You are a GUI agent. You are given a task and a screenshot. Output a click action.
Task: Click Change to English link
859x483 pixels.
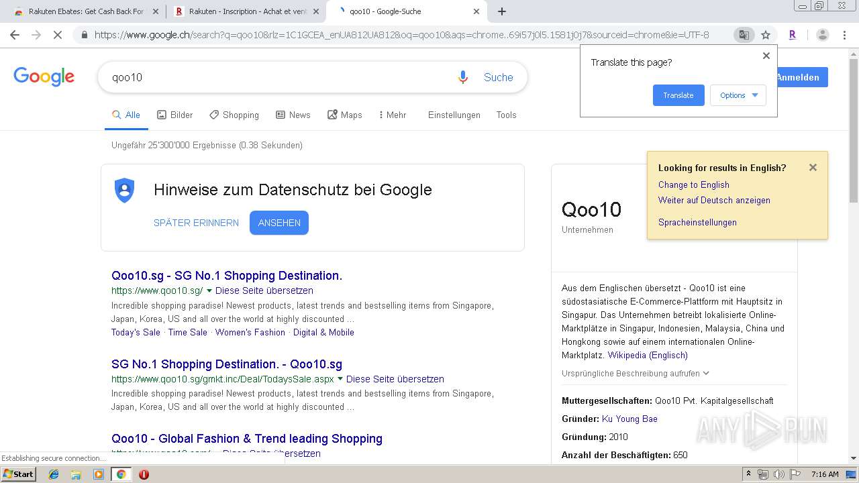(x=694, y=185)
